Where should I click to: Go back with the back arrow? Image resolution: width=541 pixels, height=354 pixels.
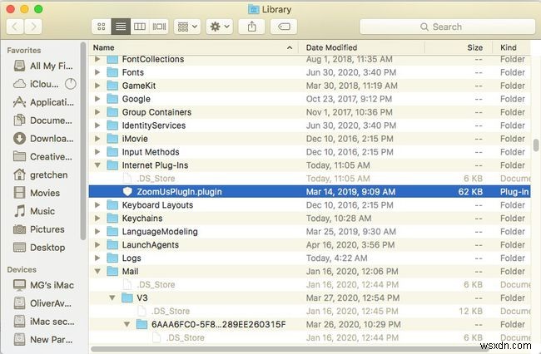coord(15,27)
